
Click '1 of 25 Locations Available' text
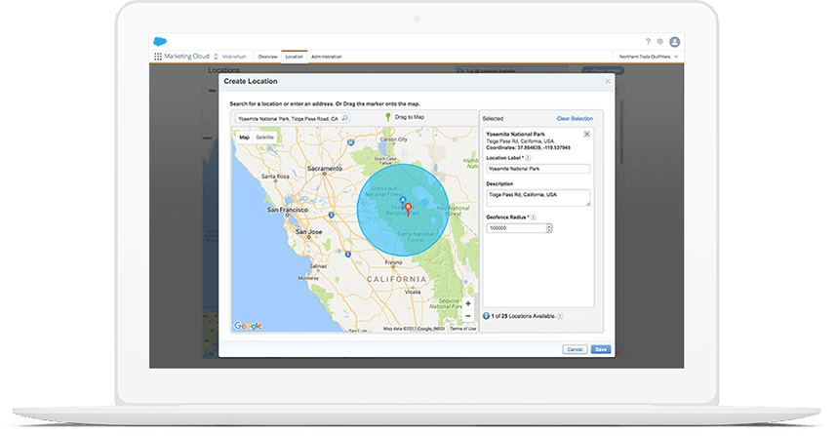(x=523, y=317)
